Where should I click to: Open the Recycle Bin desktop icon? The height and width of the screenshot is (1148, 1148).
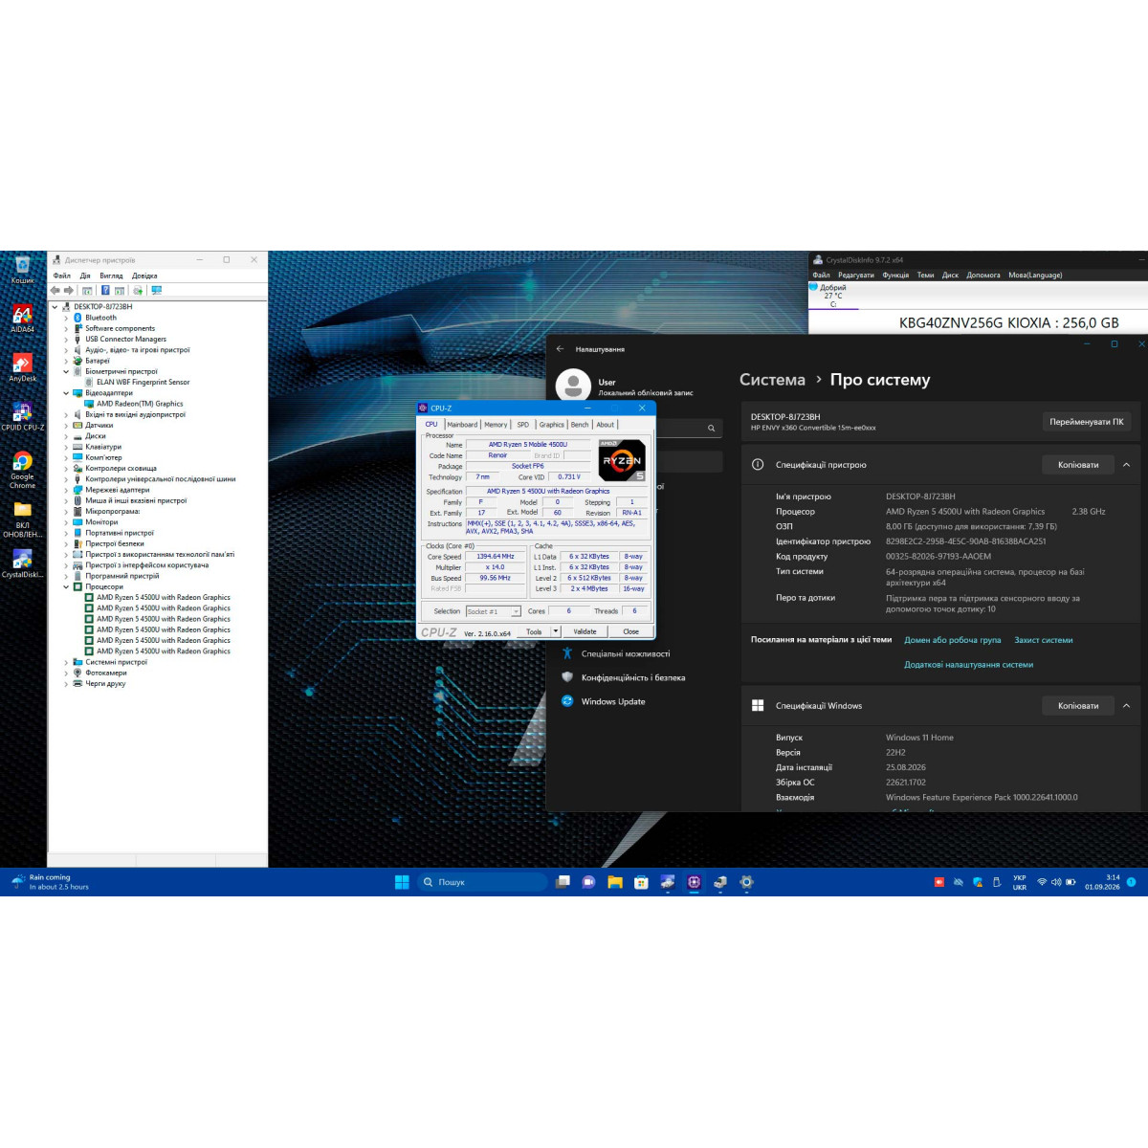pyautogui.click(x=23, y=270)
